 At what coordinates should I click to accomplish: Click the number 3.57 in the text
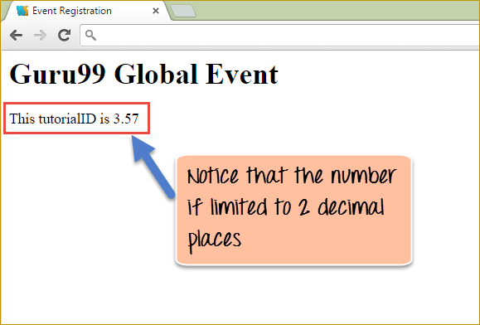126,119
